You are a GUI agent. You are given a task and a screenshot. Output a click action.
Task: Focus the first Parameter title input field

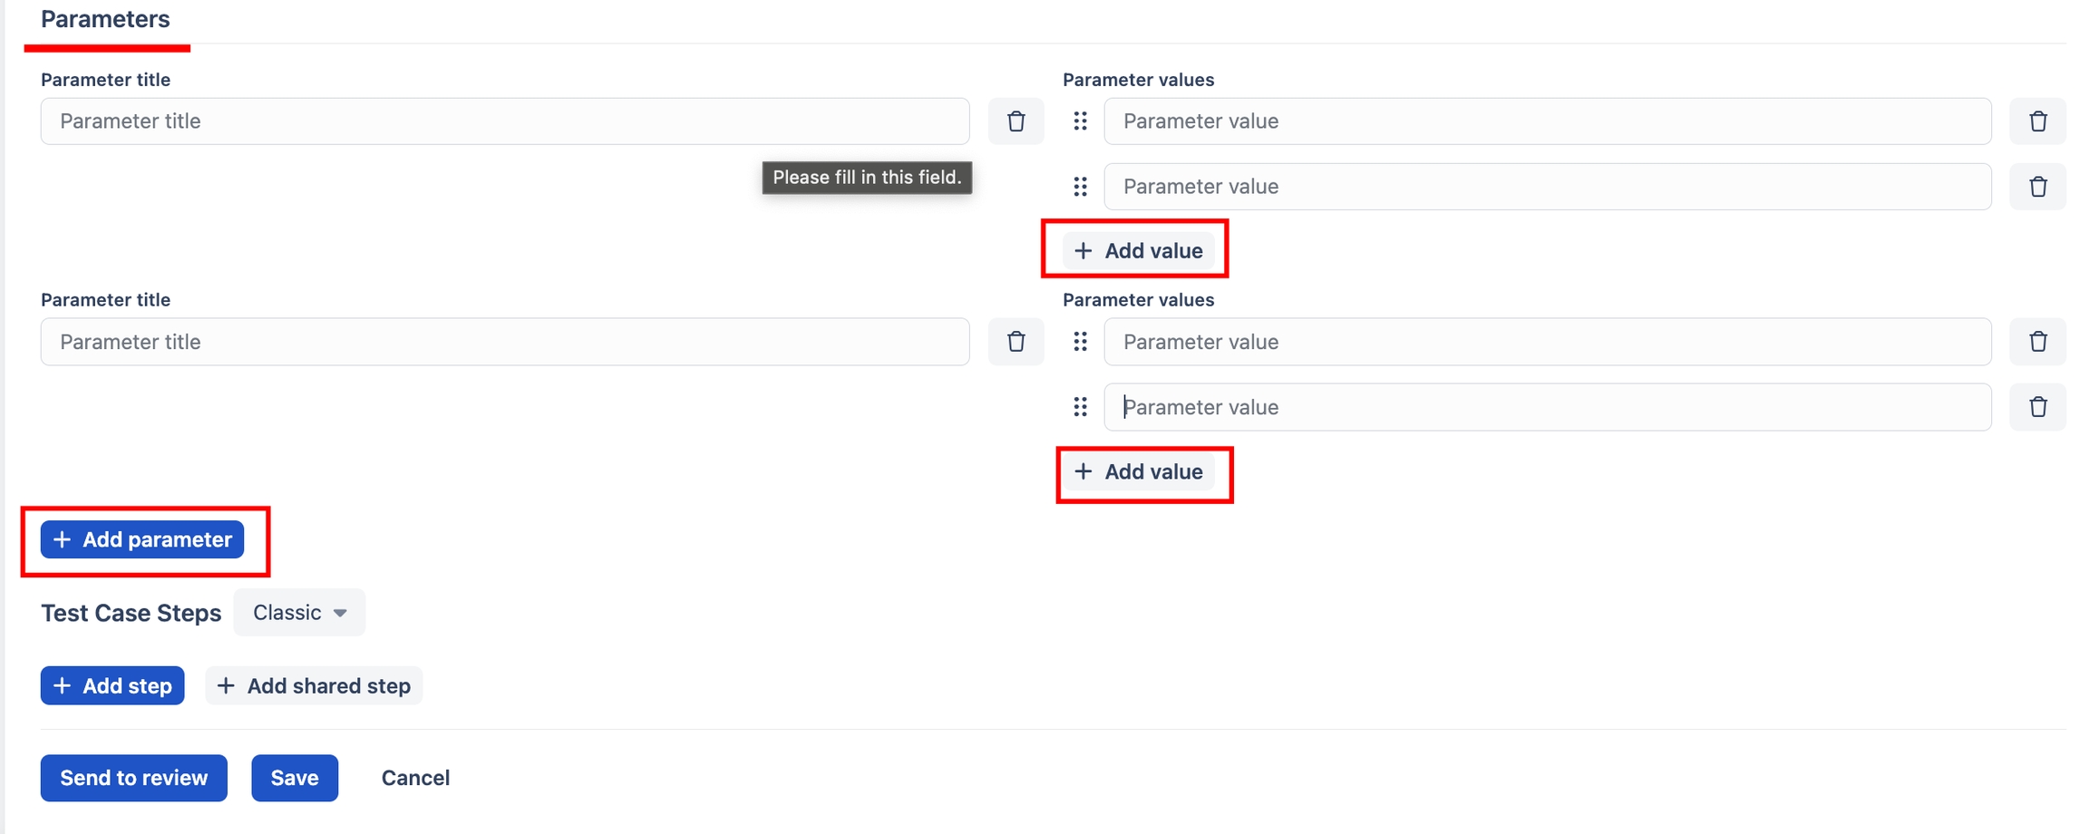click(504, 121)
